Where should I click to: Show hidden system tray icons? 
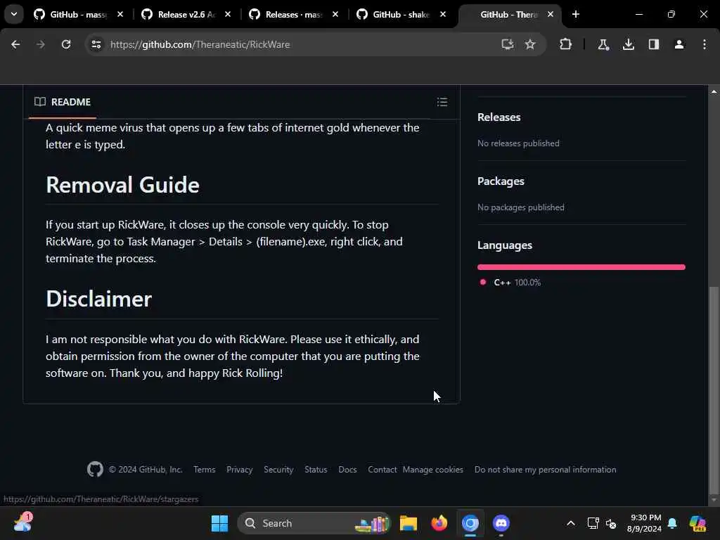(571, 523)
